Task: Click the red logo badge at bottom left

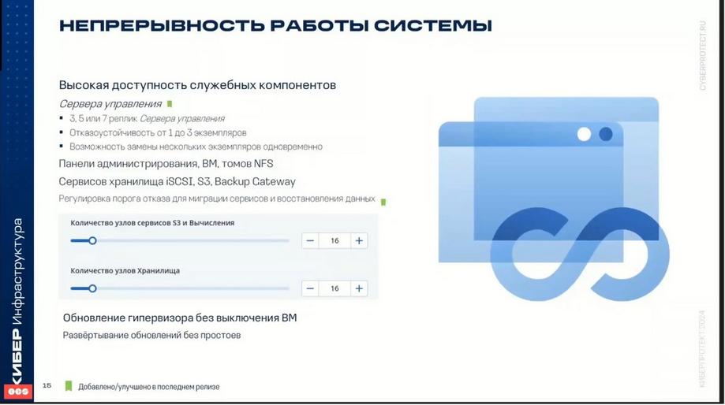Action: point(18,392)
